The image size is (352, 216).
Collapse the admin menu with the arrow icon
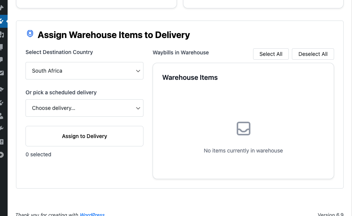2,155
